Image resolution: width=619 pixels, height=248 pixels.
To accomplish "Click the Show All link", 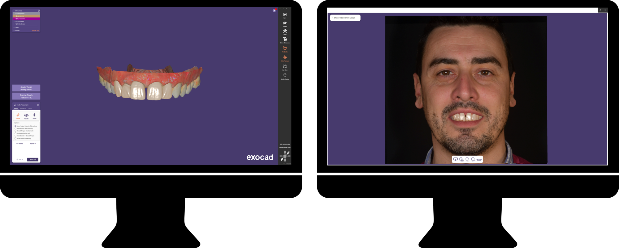I will pos(35,31).
